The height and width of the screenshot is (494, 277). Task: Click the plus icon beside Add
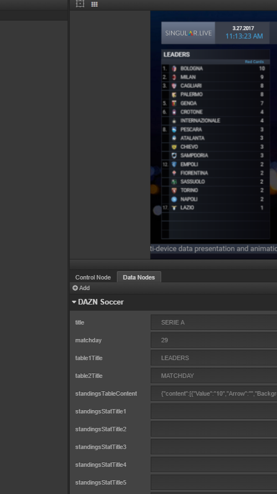pyautogui.click(x=75, y=288)
